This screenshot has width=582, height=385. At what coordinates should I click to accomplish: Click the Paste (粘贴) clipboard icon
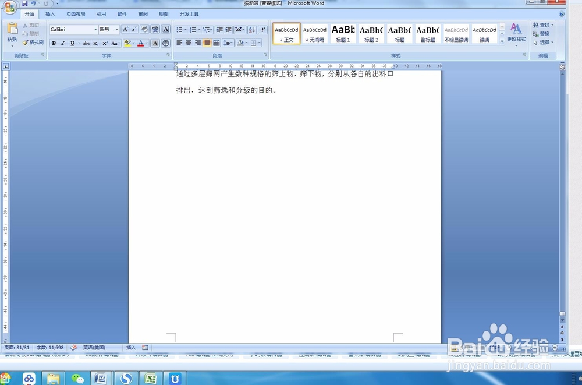tap(12, 29)
